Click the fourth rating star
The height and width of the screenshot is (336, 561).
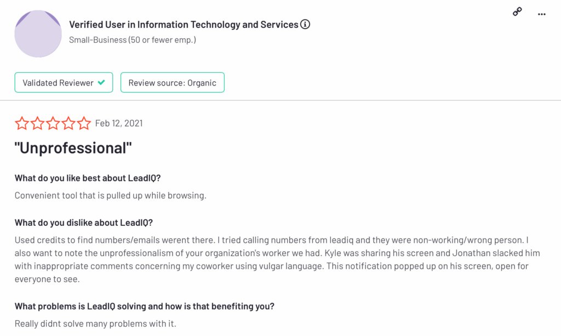point(68,123)
